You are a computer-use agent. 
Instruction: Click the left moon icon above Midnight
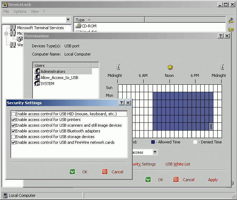pos(118,67)
